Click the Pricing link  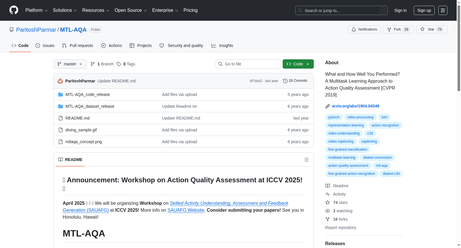point(190,10)
